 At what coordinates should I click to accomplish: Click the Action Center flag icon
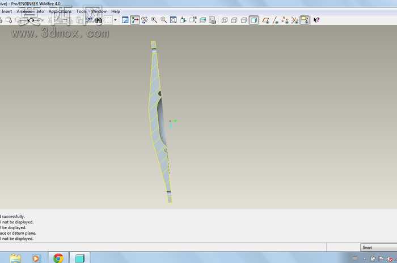point(381,258)
